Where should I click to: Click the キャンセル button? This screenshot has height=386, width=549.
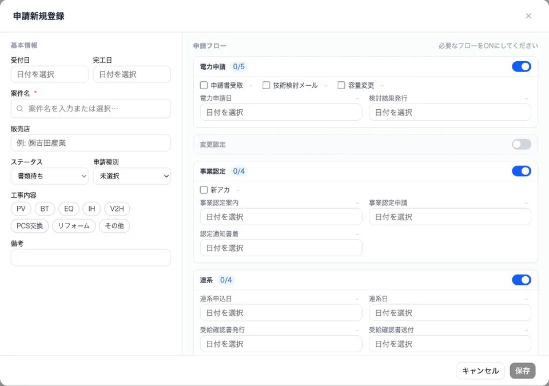point(480,371)
